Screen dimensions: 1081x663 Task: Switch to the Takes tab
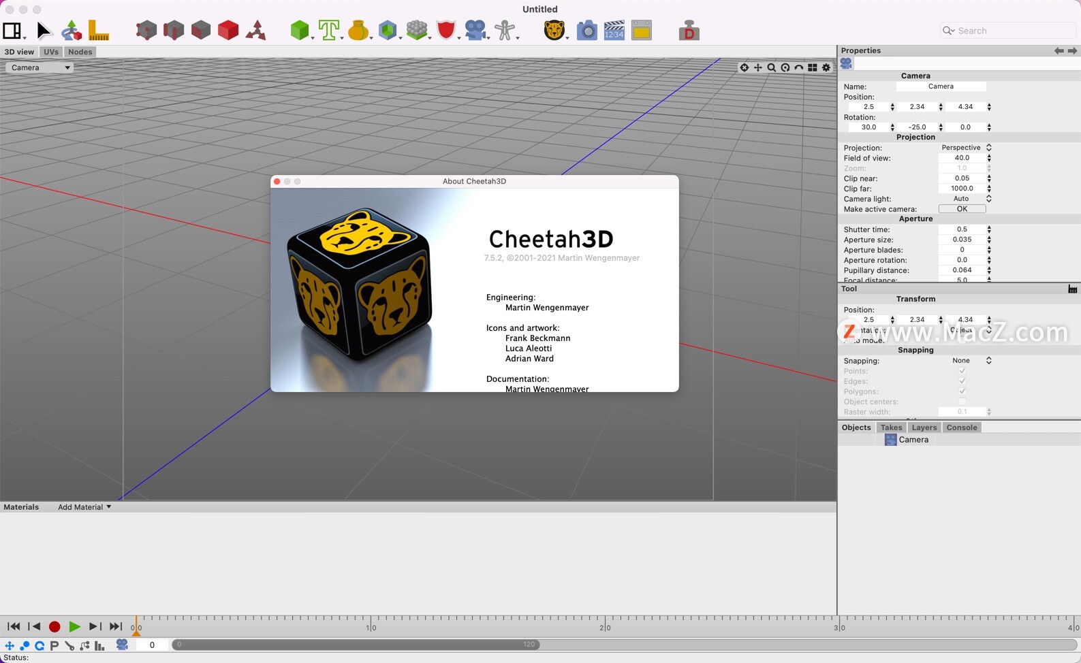point(891,427)
